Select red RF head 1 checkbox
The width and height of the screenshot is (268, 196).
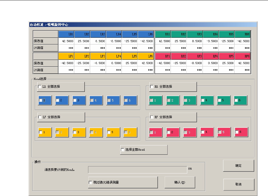151,132
